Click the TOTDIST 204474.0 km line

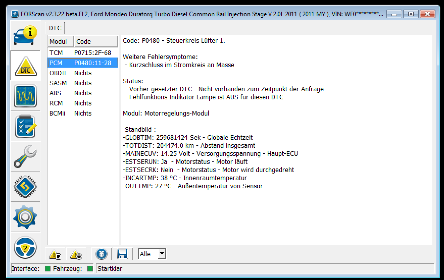(189, 146)
